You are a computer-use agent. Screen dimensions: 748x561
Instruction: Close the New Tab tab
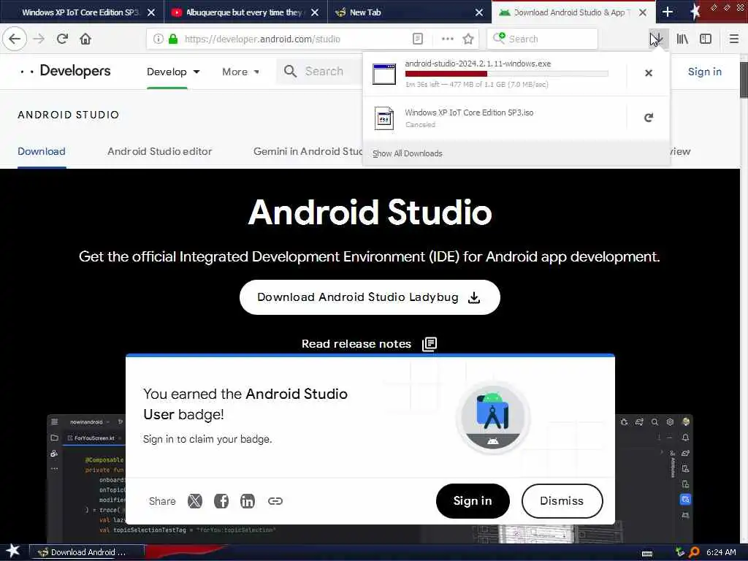click(479, 12)
